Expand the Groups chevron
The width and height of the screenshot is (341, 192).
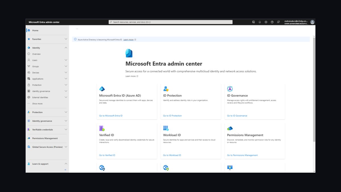[x=66, y=66]
